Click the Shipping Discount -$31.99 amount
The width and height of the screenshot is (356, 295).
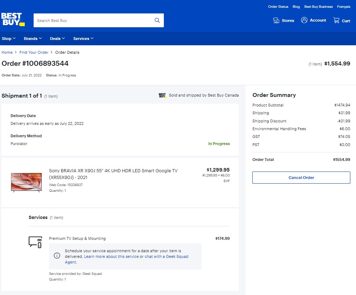(344, 121)
